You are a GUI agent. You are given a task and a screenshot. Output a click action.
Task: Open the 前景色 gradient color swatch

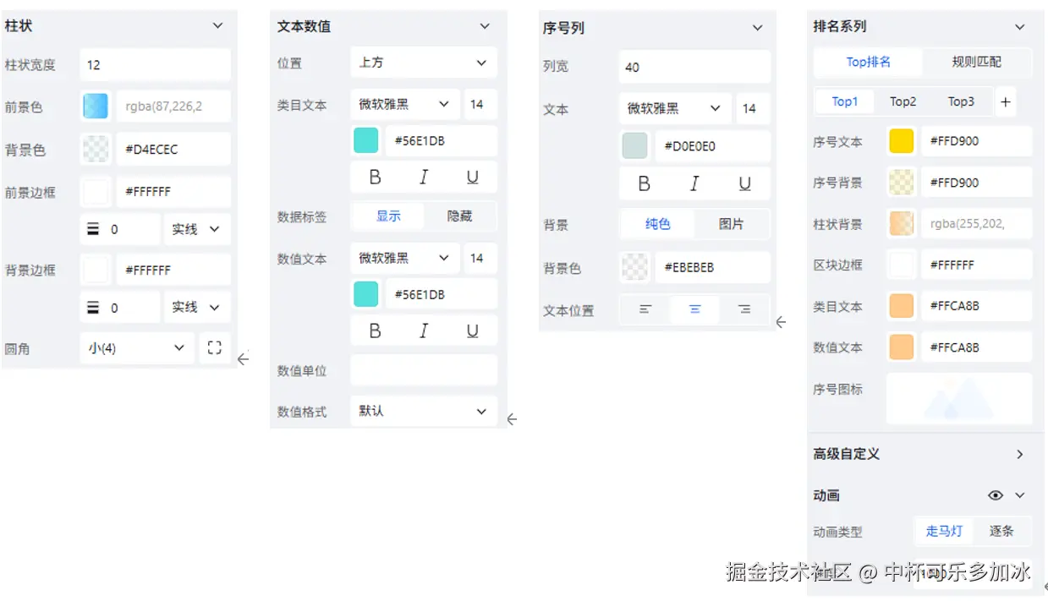click(96, 107)
